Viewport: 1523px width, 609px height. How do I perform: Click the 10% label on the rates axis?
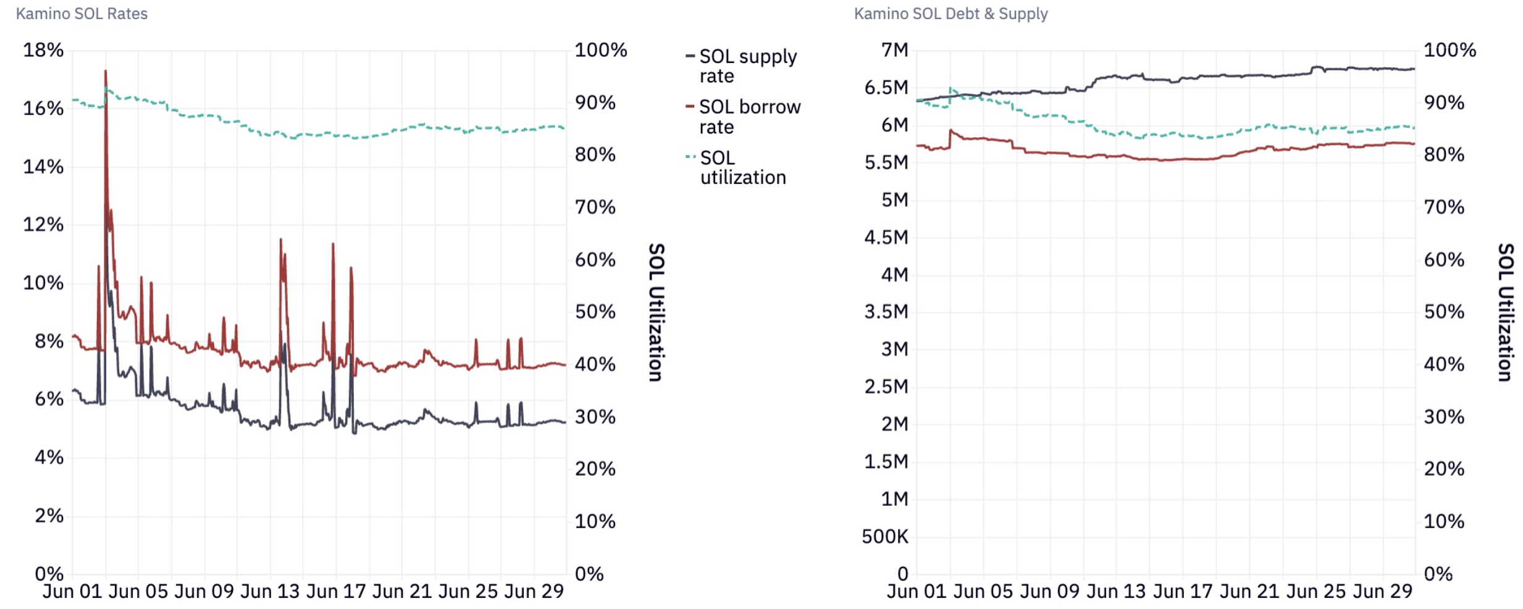[x=43, y=283]
